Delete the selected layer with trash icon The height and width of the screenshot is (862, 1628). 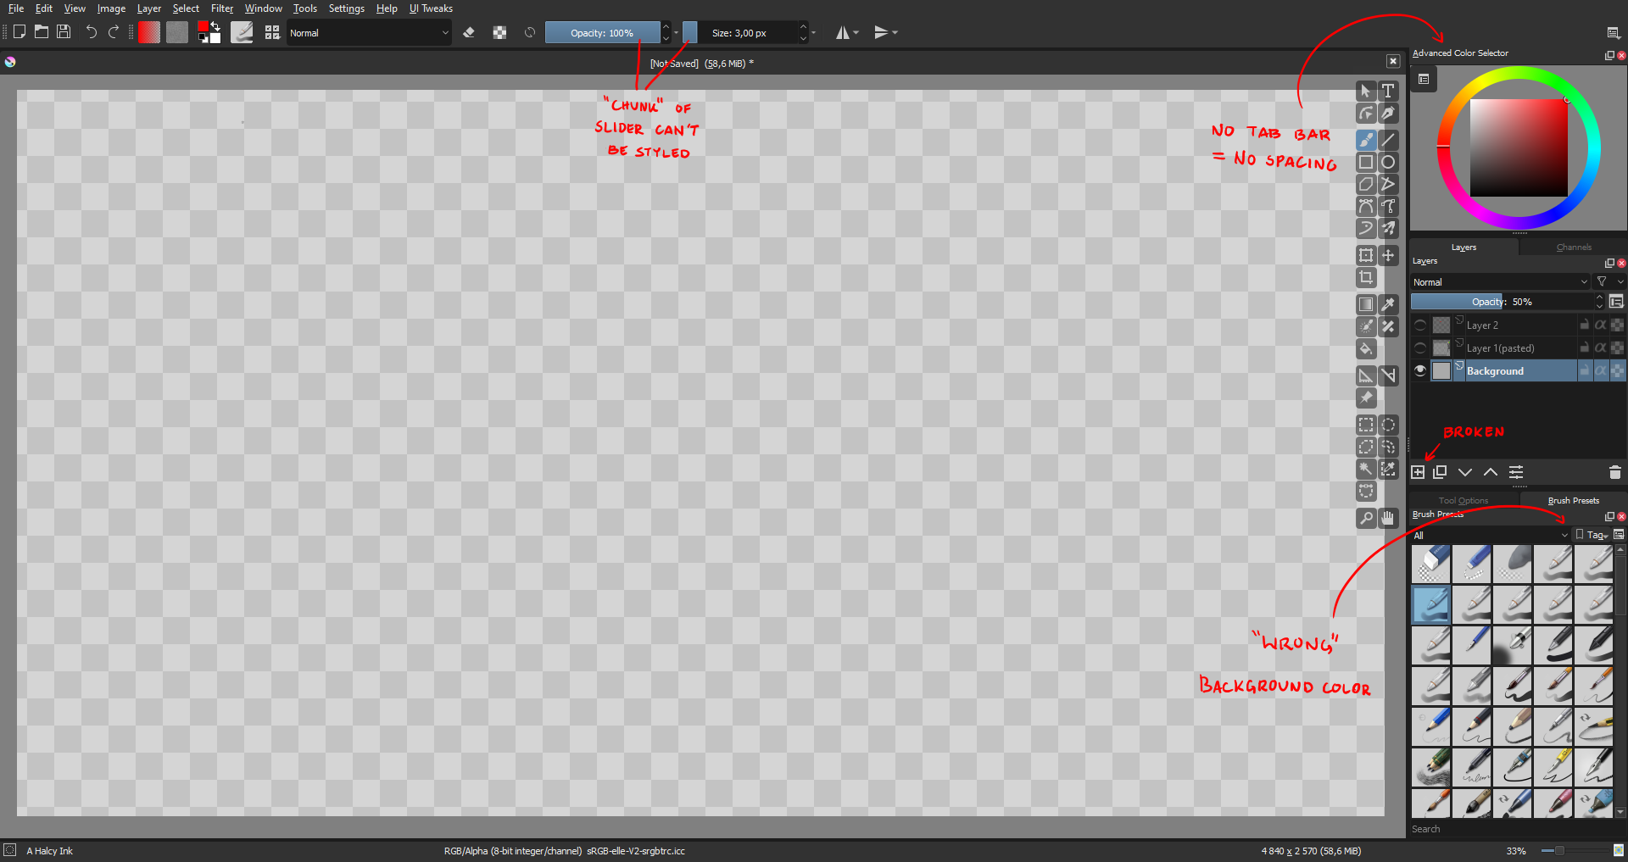1614,472
